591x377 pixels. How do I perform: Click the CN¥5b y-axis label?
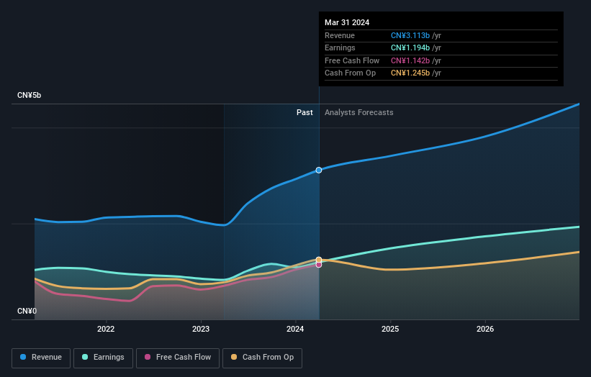click(29, 95)
